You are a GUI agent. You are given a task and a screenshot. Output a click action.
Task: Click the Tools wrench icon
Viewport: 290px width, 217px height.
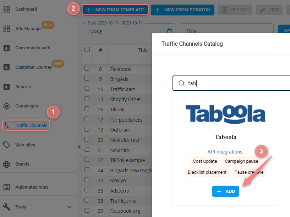click(7, 207)
